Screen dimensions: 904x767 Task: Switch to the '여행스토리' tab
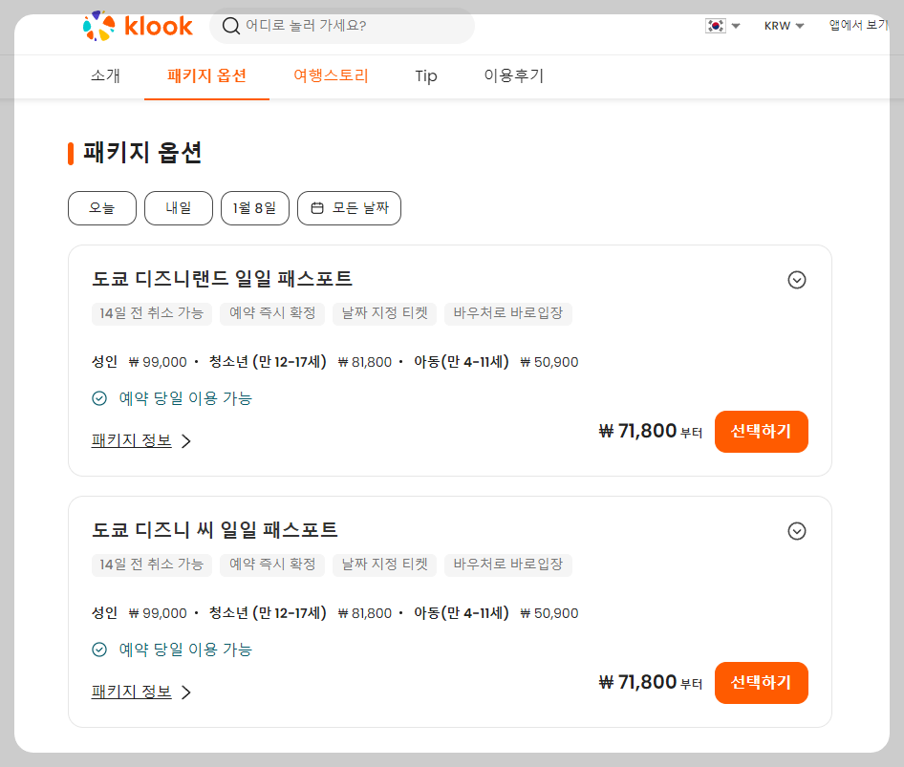click(x=331, y=75)
